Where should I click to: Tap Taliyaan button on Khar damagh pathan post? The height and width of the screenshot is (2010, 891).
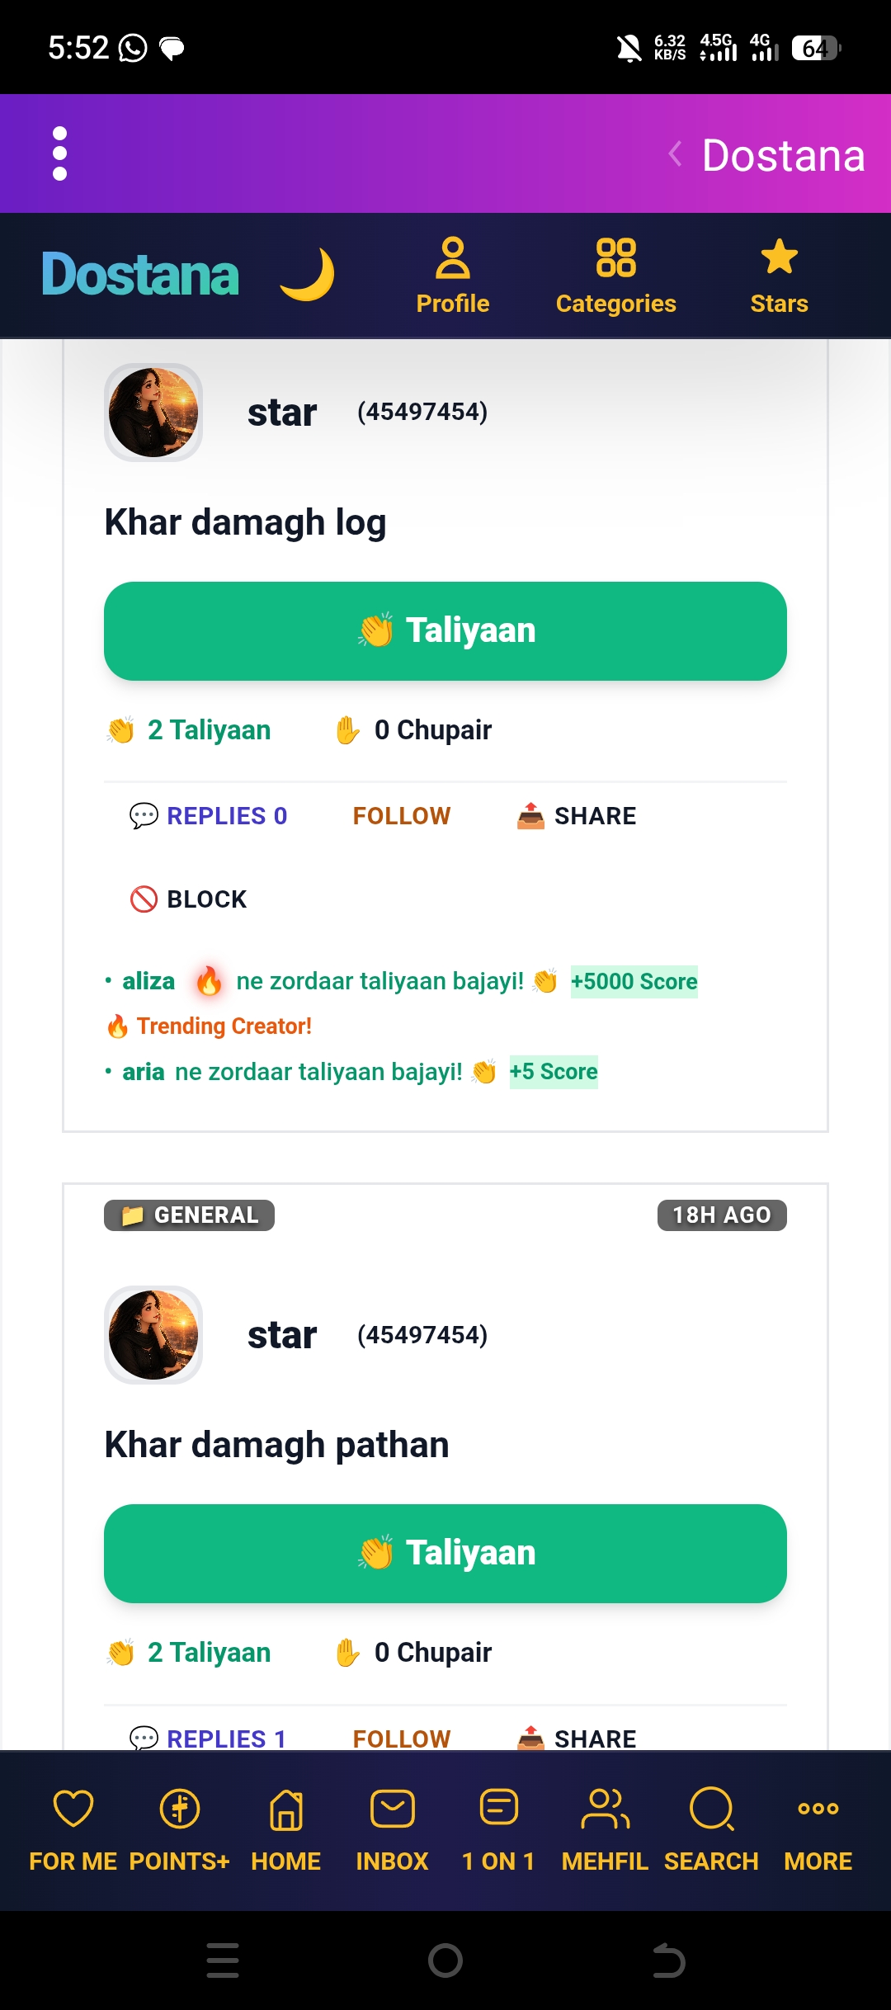(445, 1554)
